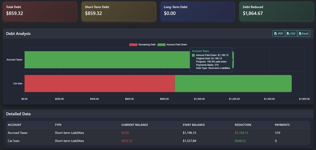Click the PAYMENTS column header

point(282,125)
